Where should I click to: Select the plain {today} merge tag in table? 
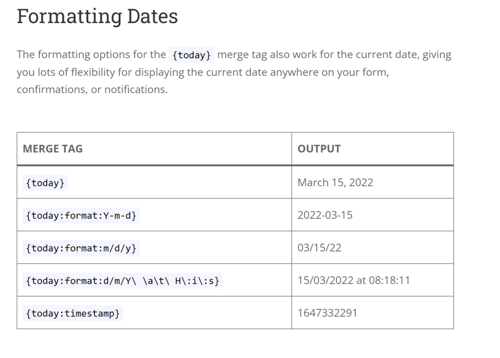coord(45,183)
